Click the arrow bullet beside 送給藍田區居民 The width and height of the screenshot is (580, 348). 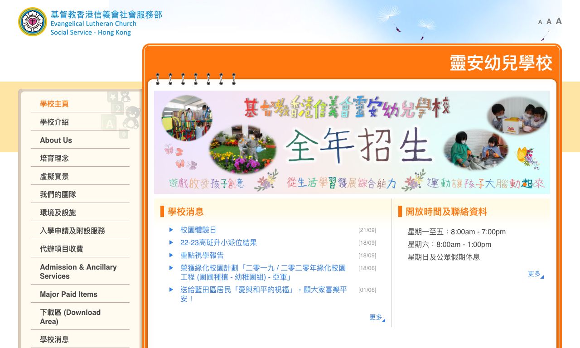coord(171,290)
